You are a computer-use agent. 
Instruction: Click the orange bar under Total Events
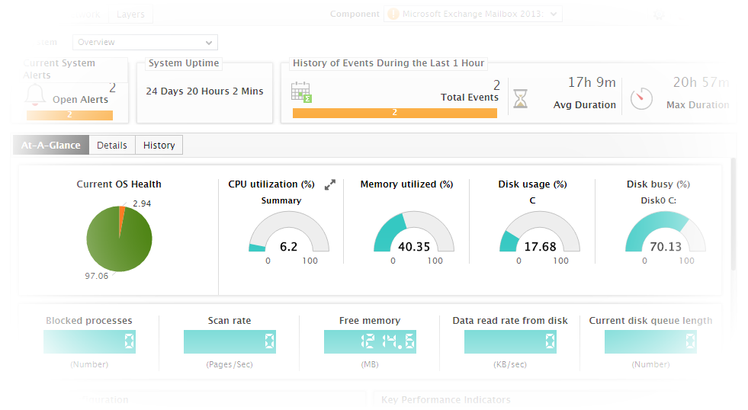tap(394, 113)
